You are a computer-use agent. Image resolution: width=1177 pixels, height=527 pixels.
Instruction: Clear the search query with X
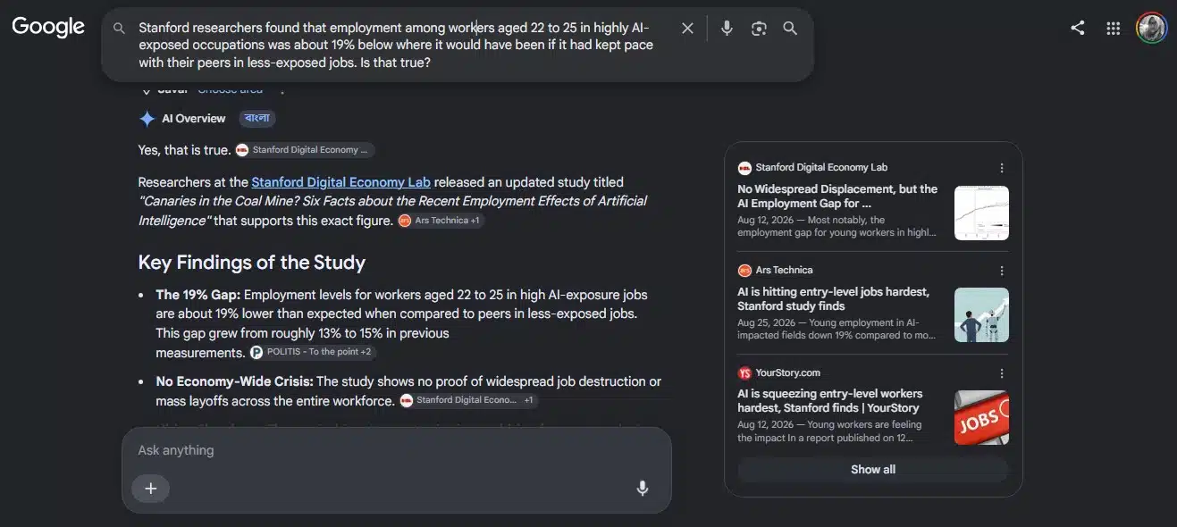point(687,29)
